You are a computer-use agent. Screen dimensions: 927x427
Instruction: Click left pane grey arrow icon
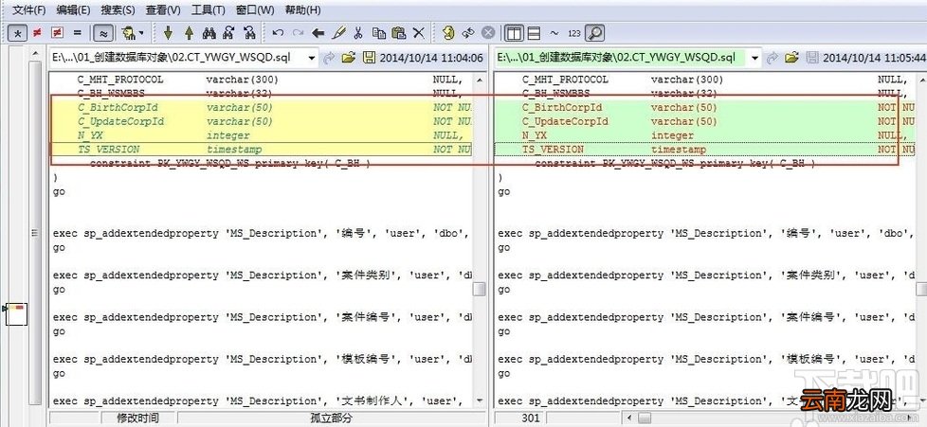[x=330, y=58]
